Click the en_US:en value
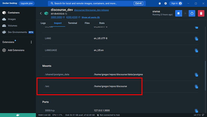This screenshot has height=117, width=207. click(x=99, y=50)
